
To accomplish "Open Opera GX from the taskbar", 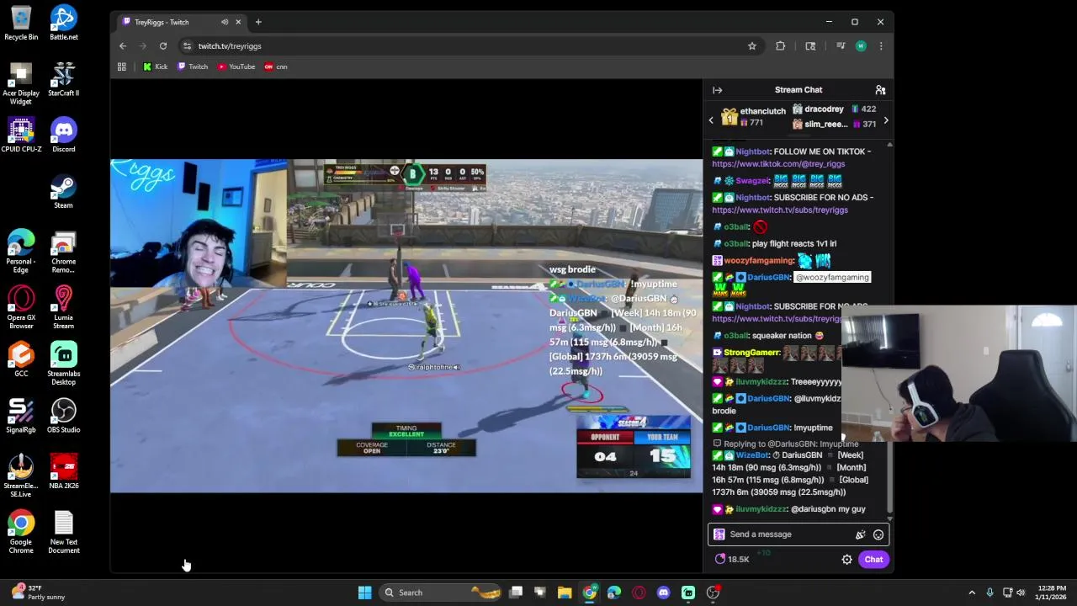I will click(639, 593).
